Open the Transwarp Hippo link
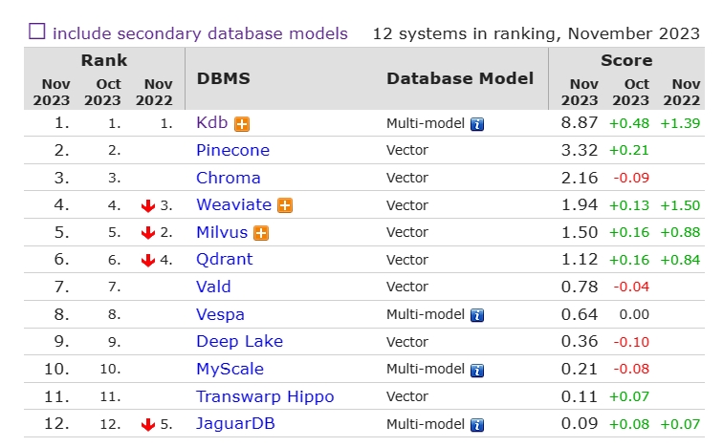 tap(265, 396)
